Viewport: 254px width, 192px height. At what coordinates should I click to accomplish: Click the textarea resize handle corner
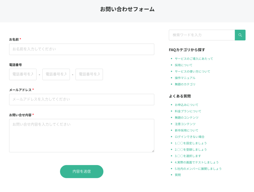(153, 151)
